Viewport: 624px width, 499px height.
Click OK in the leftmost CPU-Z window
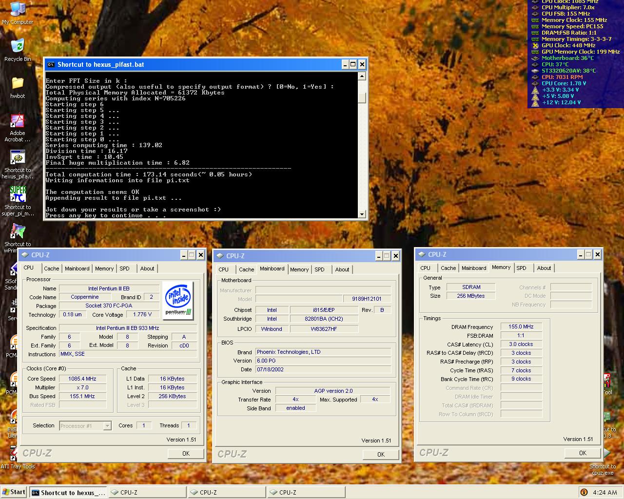click(x=186, y=453)
